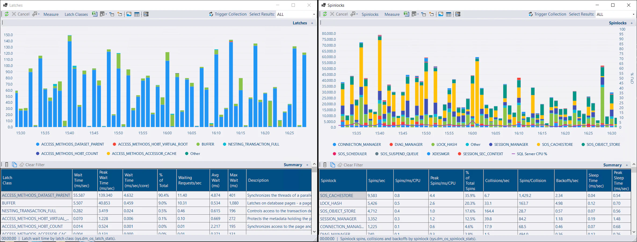The height and width of the screenshot is (242, 637).
Task: Click the Trigger Collection icon in Latches window
Action: 211,14
